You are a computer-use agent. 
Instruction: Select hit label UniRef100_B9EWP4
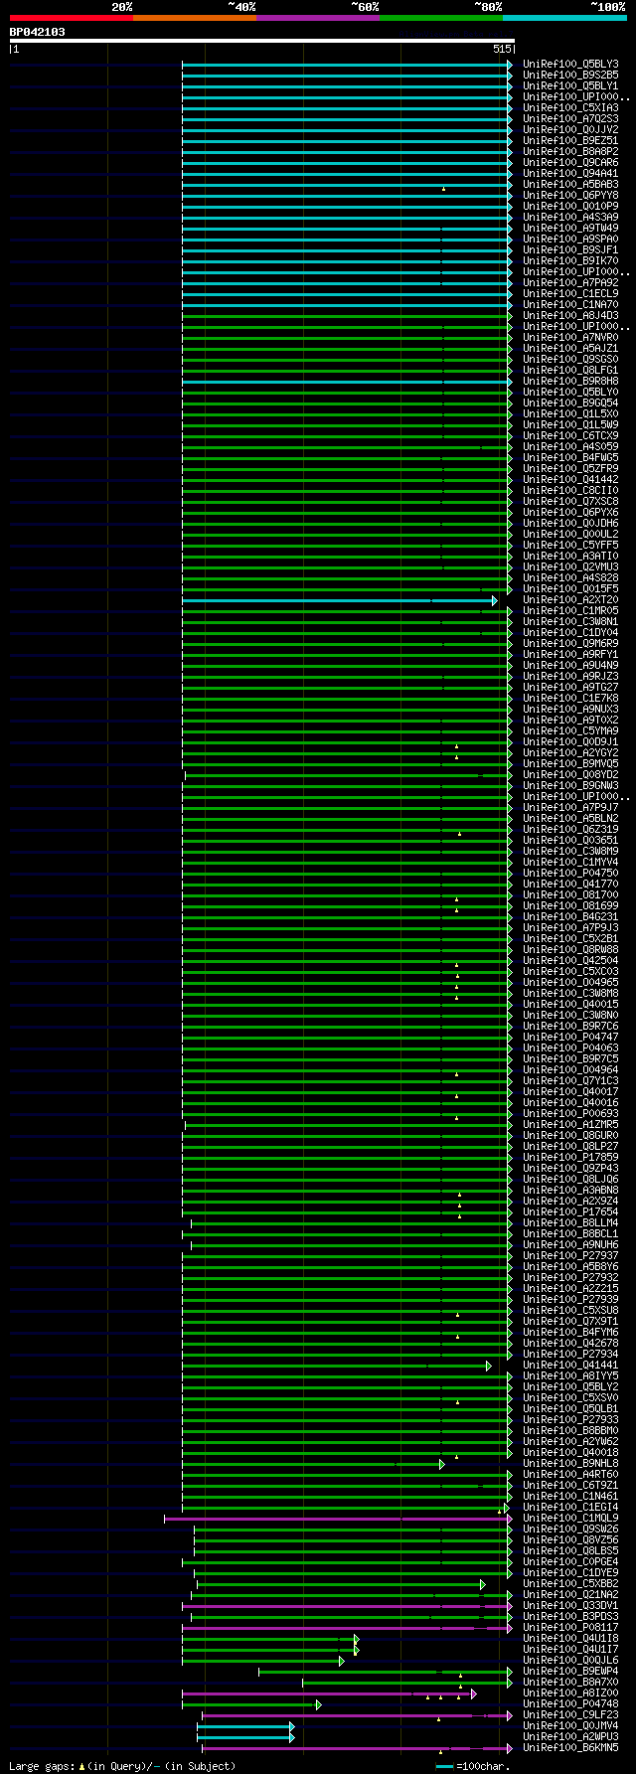coord(570,1672)
